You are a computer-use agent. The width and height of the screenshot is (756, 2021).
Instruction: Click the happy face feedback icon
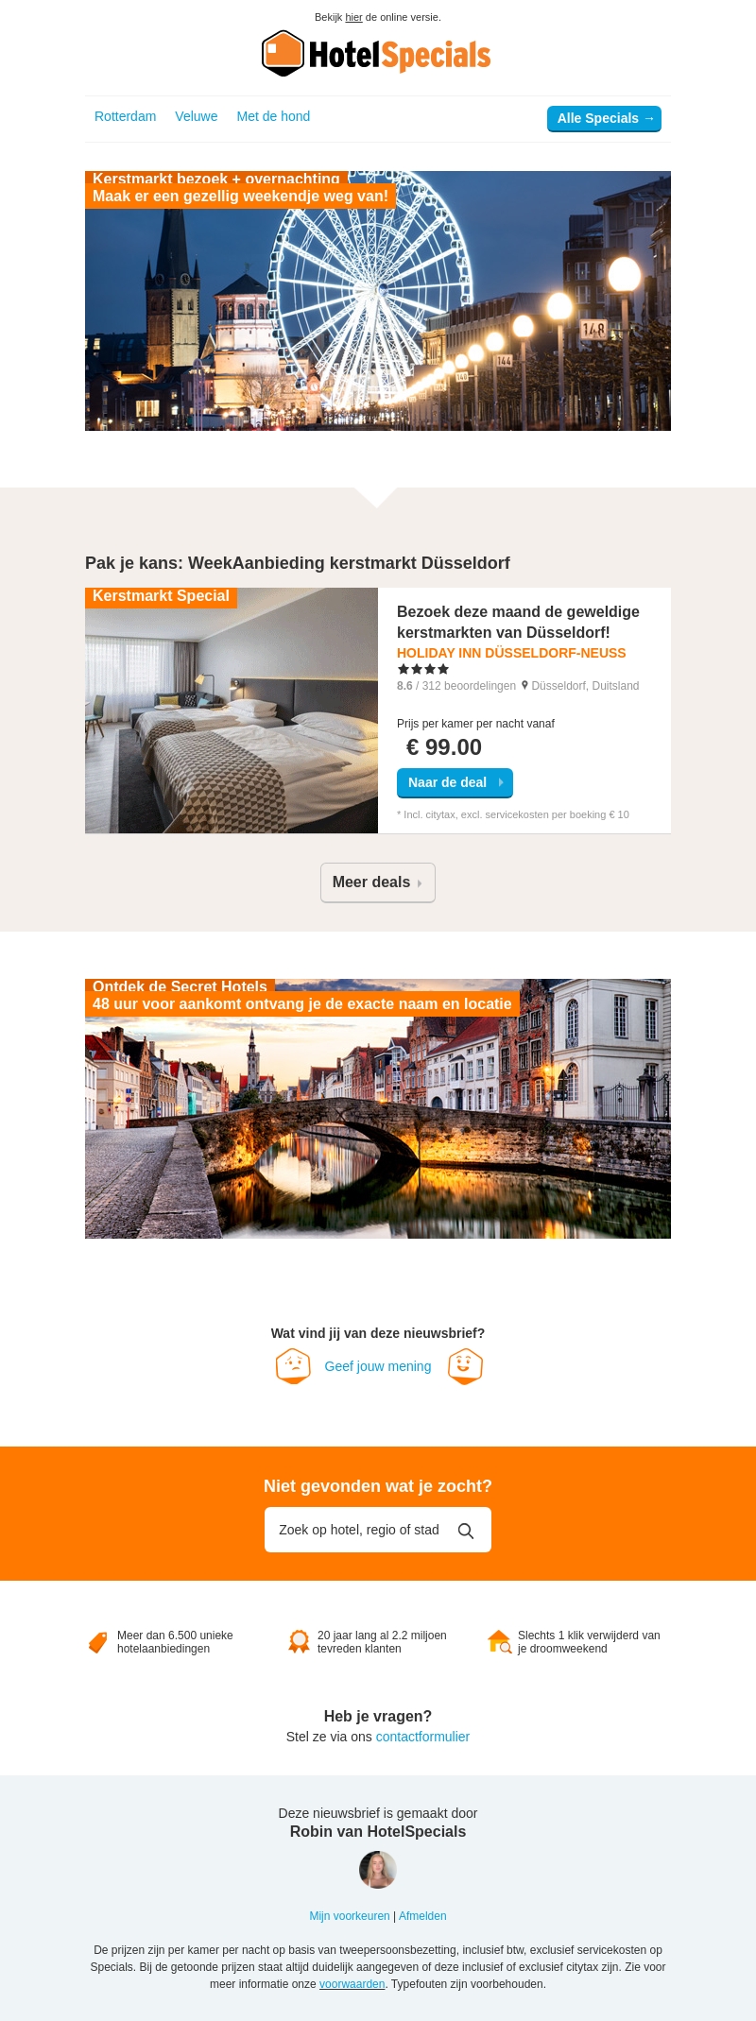(465, 1366)
